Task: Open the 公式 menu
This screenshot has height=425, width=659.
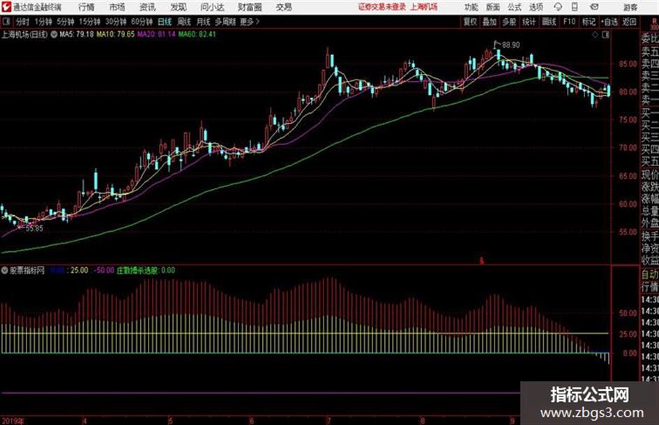Action: 515,7
